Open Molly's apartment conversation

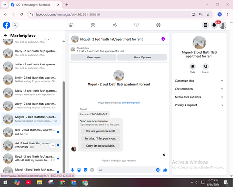(31, 93)
